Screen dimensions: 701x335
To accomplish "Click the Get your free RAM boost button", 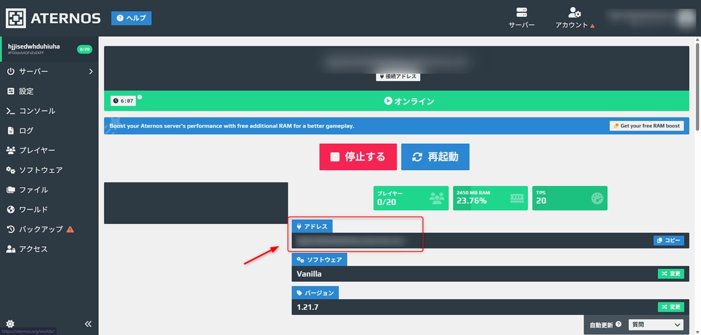I will [647, 126].
